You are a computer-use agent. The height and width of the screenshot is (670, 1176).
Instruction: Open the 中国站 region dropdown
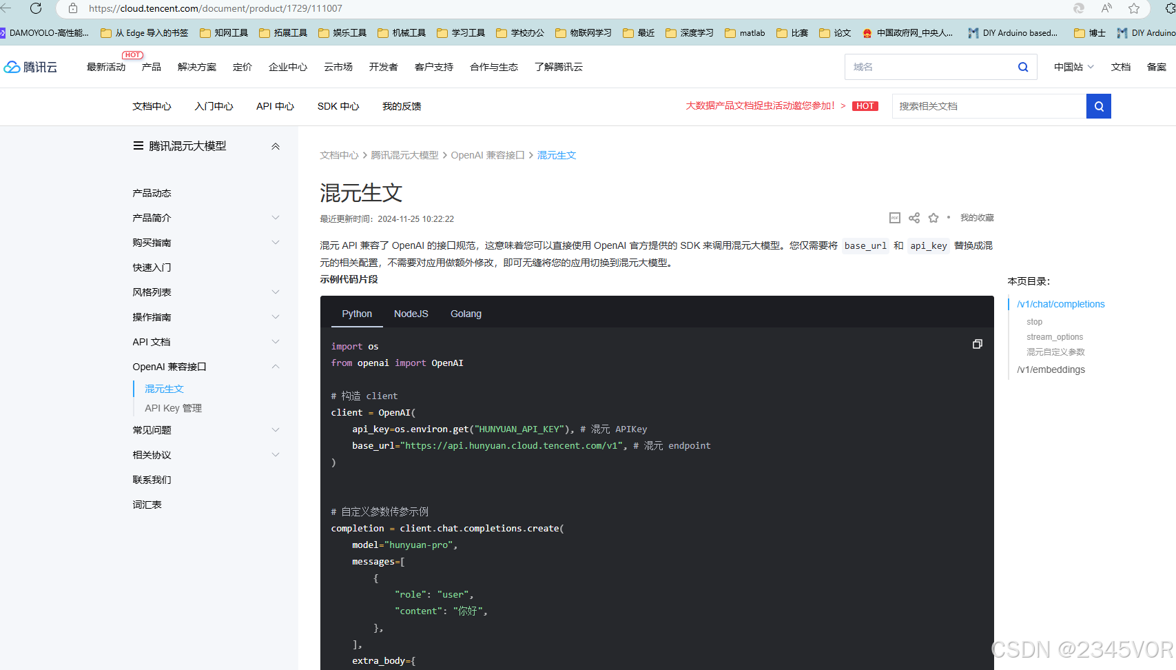[1073, 67]
